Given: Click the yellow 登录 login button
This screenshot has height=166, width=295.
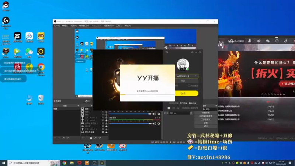Looking at the screenshot, I should [187, 93].
